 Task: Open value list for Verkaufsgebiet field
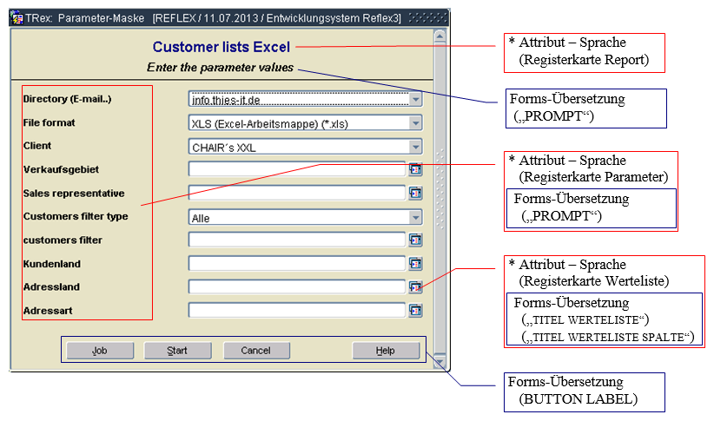tap(415, 169)
